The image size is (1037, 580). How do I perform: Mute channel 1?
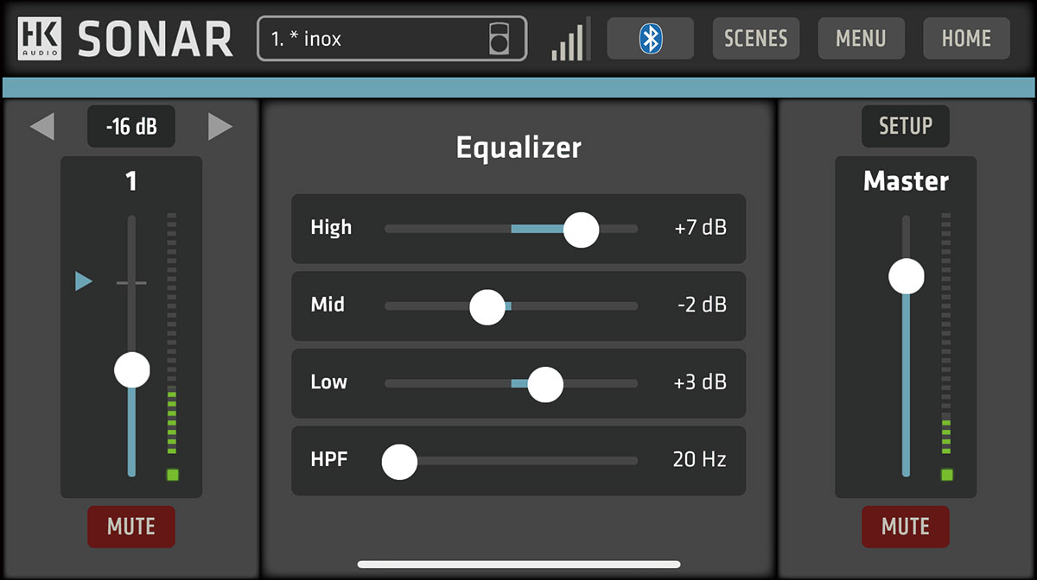click(131, 526)
